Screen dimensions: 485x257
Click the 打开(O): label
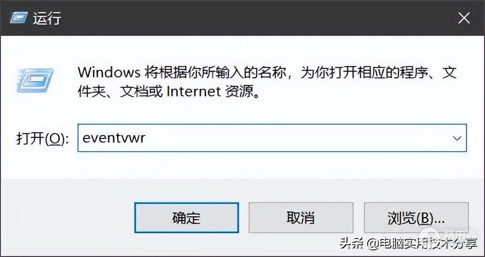click(43, 139)
